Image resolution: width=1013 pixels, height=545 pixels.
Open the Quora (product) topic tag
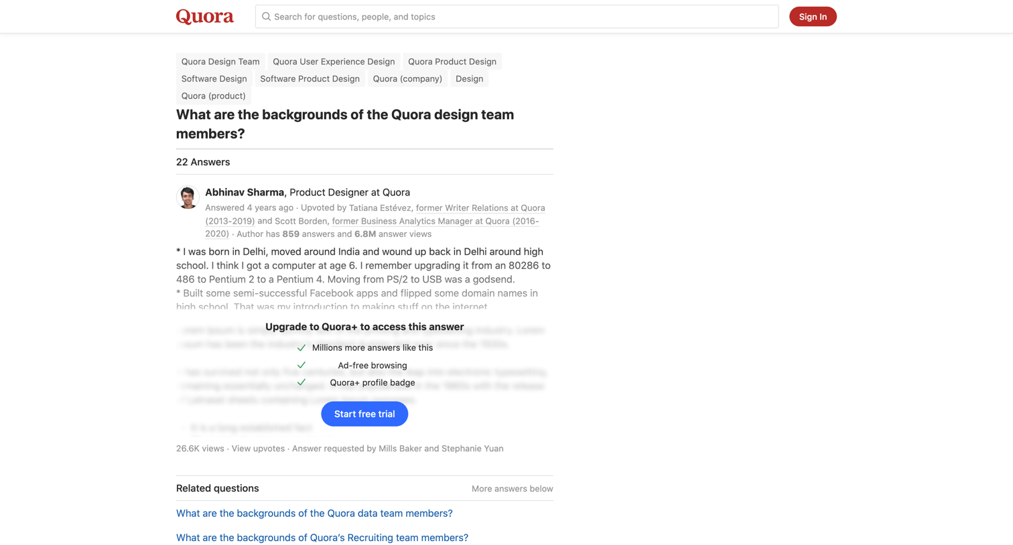(x=213, y=96)
